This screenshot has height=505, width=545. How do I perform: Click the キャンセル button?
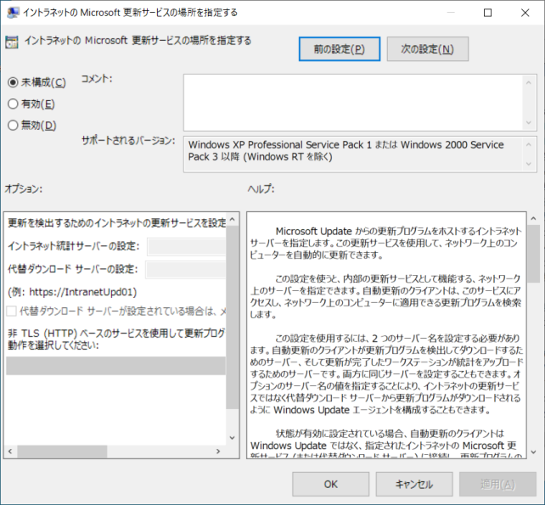(x=414, y=484)
